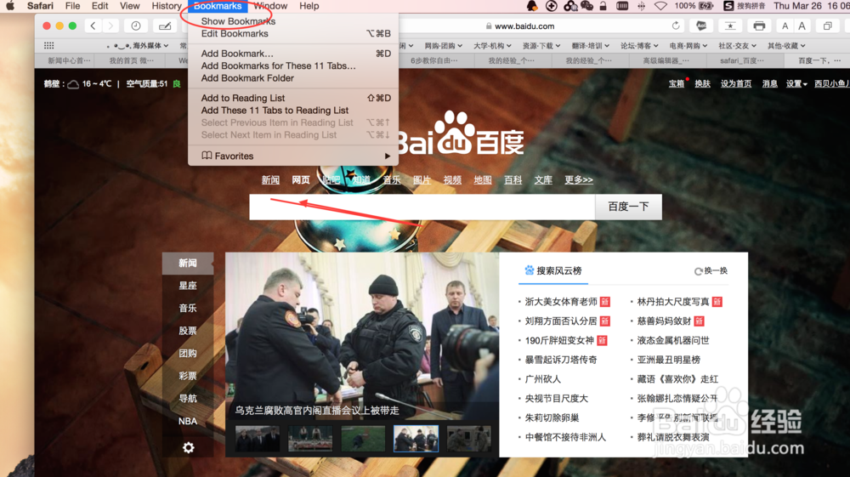The width and height of the screenshot is (850, 477).
Task: Show all tabs with overlapping squares icon
Action: click(827, 26)
